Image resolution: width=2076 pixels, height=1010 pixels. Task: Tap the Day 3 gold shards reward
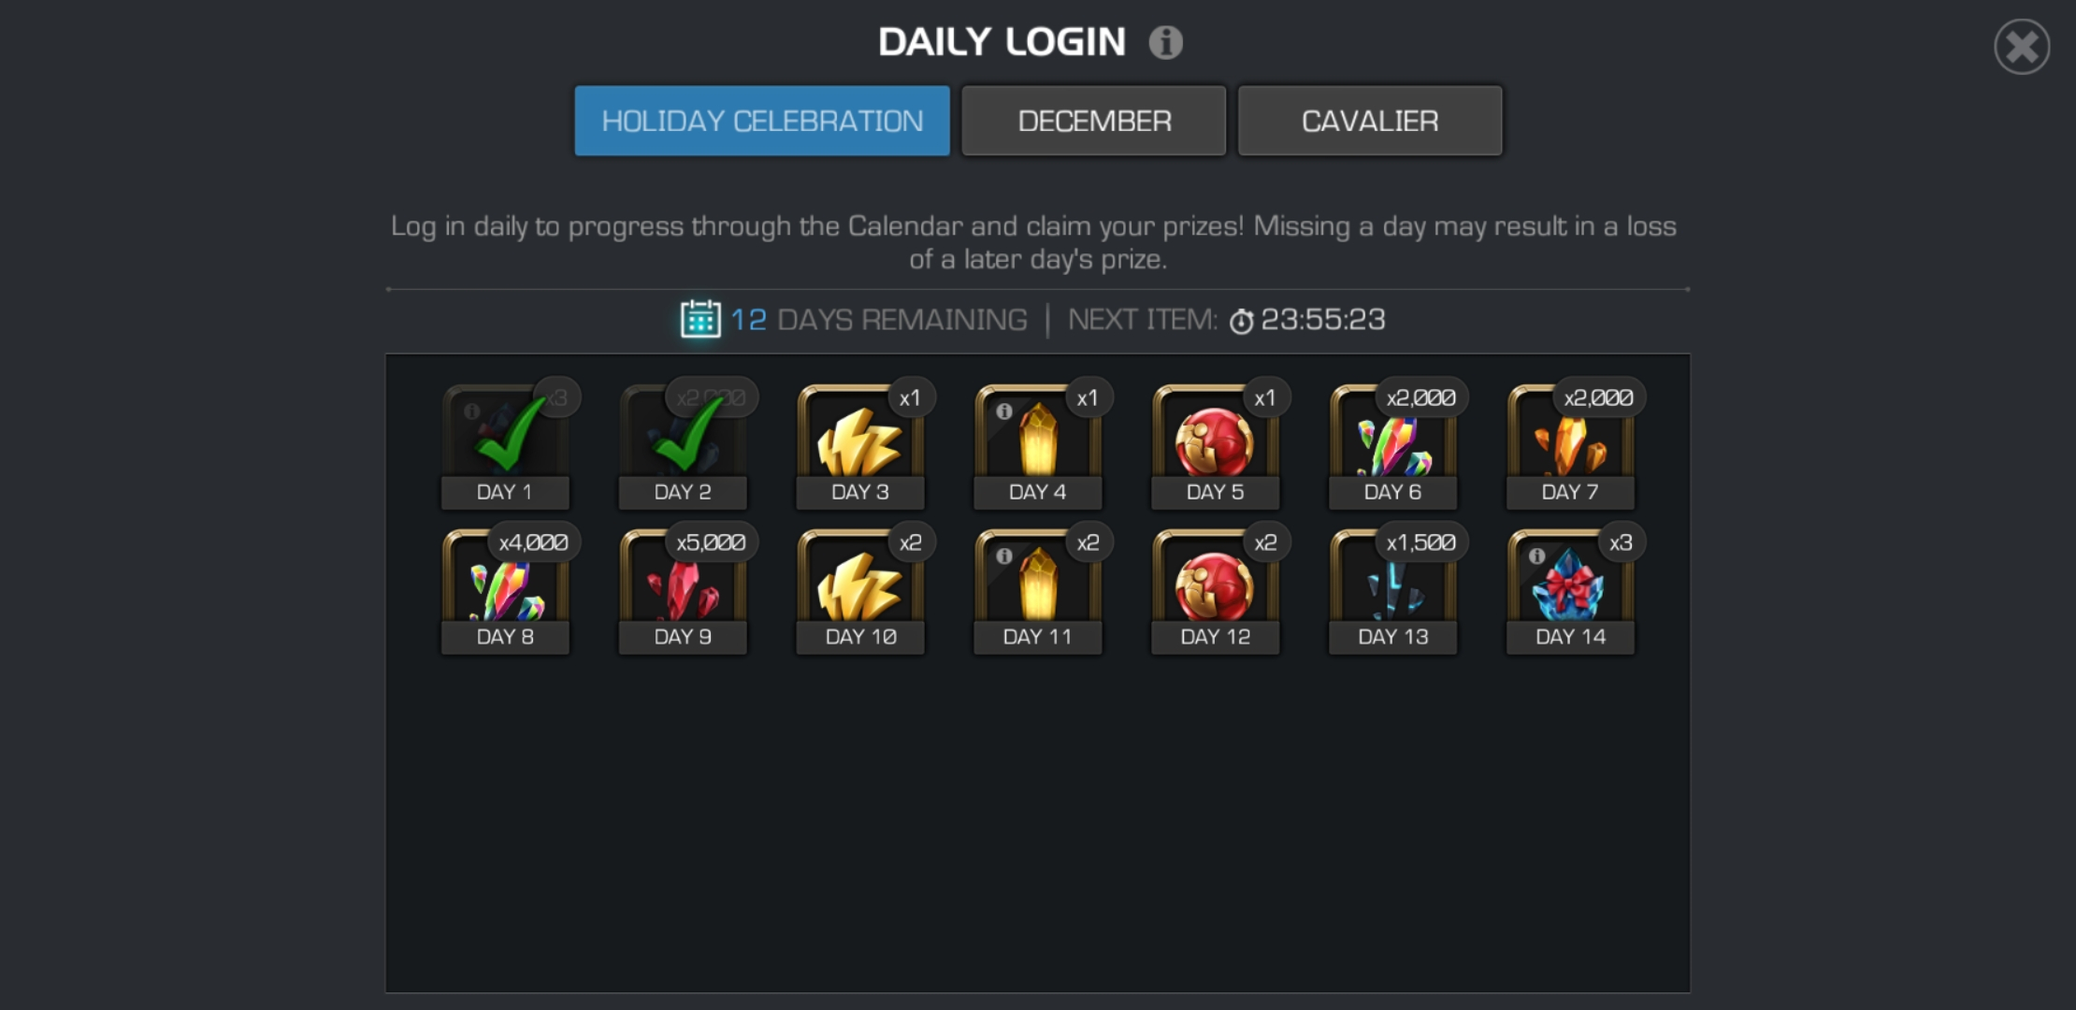tap(860, 444)
